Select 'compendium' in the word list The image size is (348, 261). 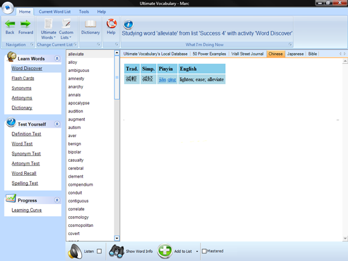click(80, 185)
